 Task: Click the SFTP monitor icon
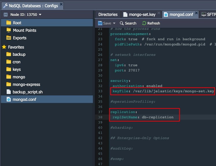pos(204,14)
